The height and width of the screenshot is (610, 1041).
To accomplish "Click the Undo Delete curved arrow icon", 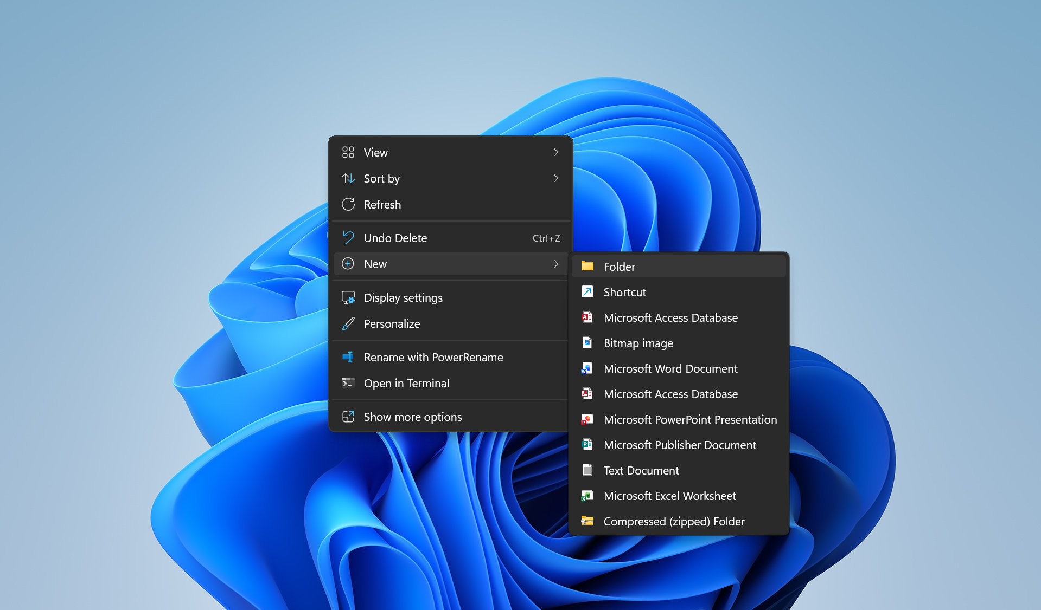I will [x=348, y=238].
